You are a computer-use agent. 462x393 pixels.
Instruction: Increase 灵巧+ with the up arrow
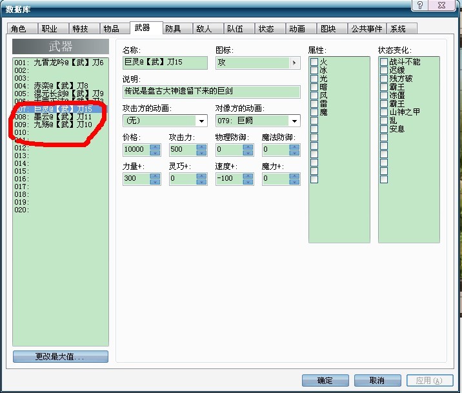pos(201,176)
